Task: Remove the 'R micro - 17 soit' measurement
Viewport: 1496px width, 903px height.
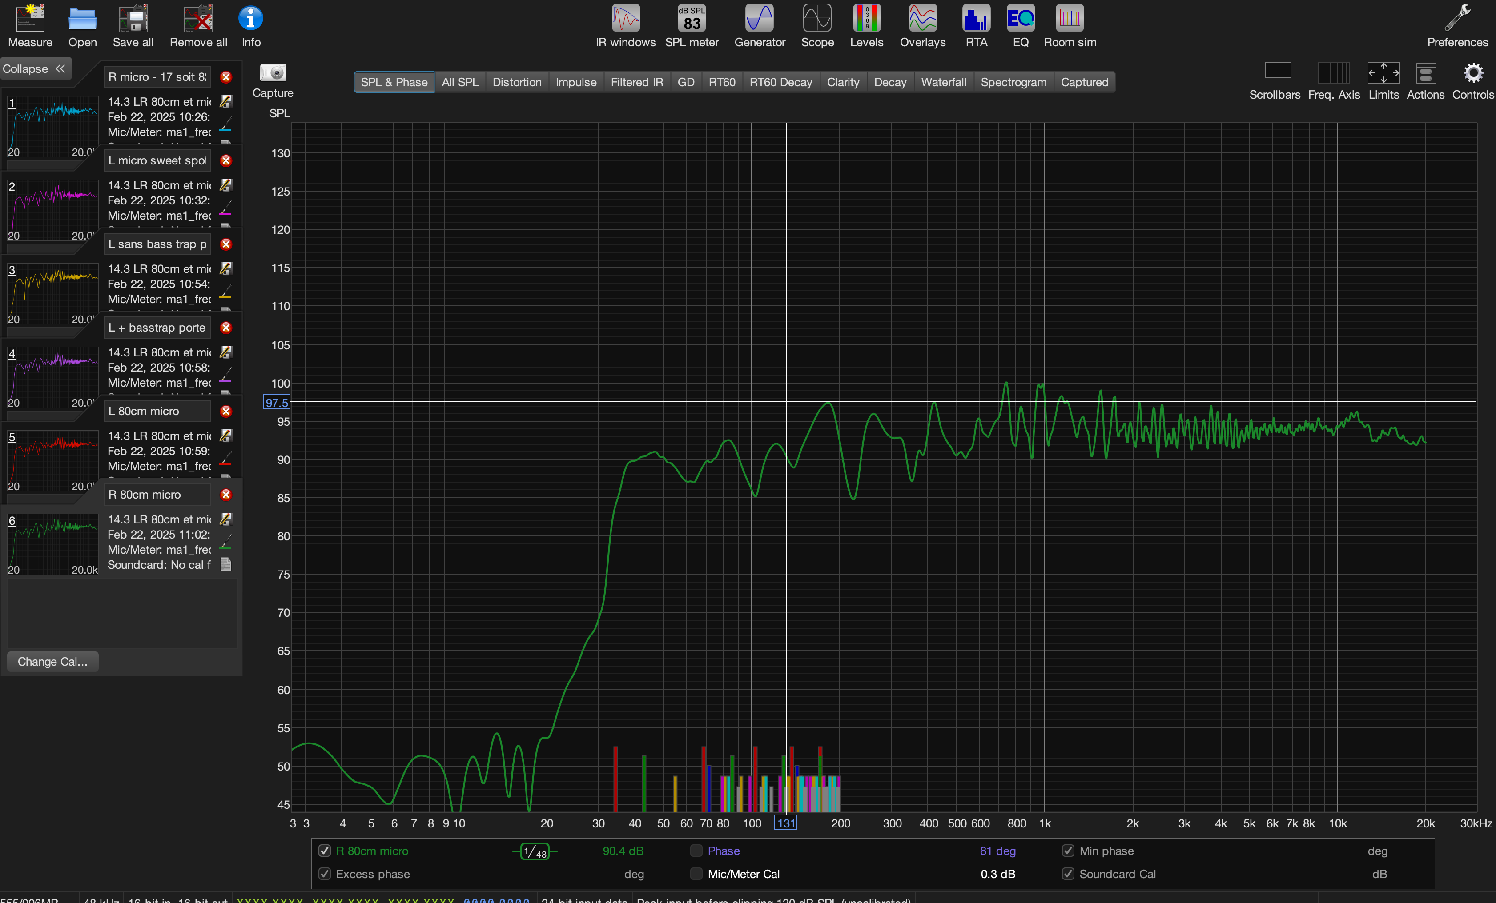Action: pos(226,77)
